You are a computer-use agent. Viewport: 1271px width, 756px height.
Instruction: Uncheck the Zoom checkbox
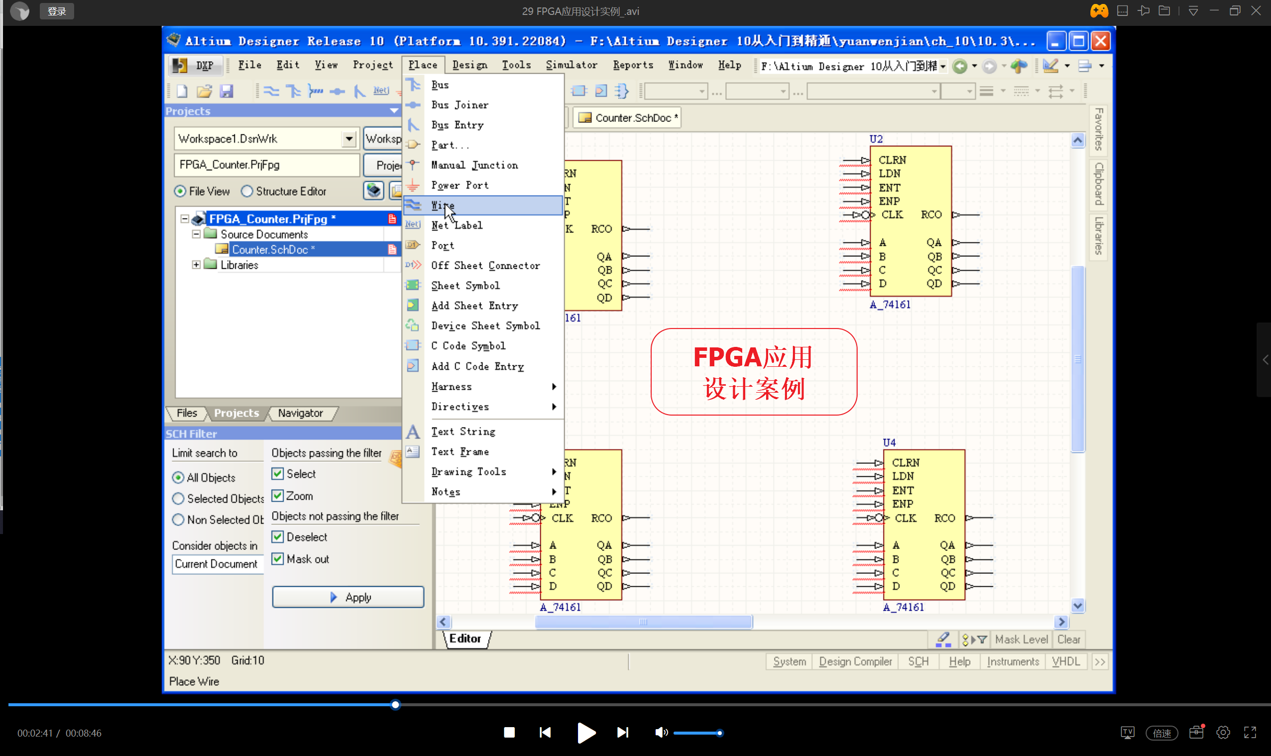pos(278,495)
